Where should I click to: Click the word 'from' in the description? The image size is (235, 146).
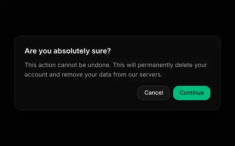120,74
